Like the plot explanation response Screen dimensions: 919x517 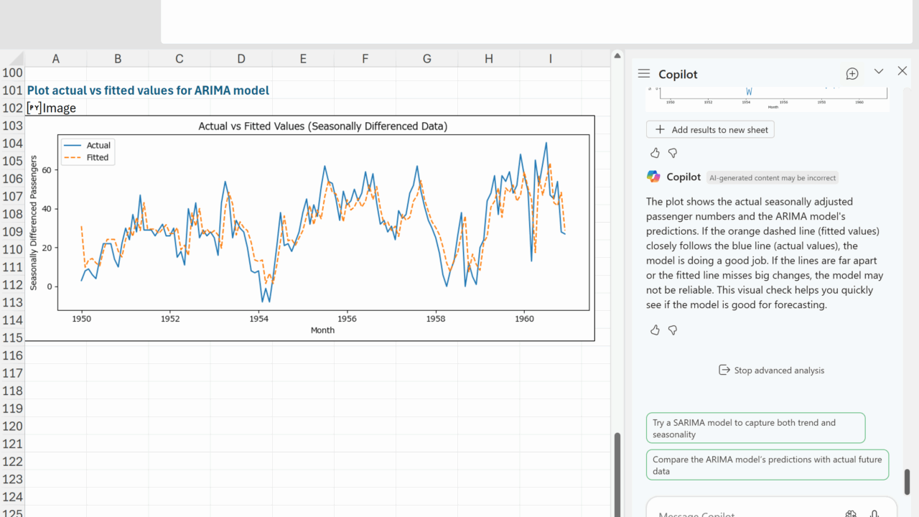[x=655, y=330]
